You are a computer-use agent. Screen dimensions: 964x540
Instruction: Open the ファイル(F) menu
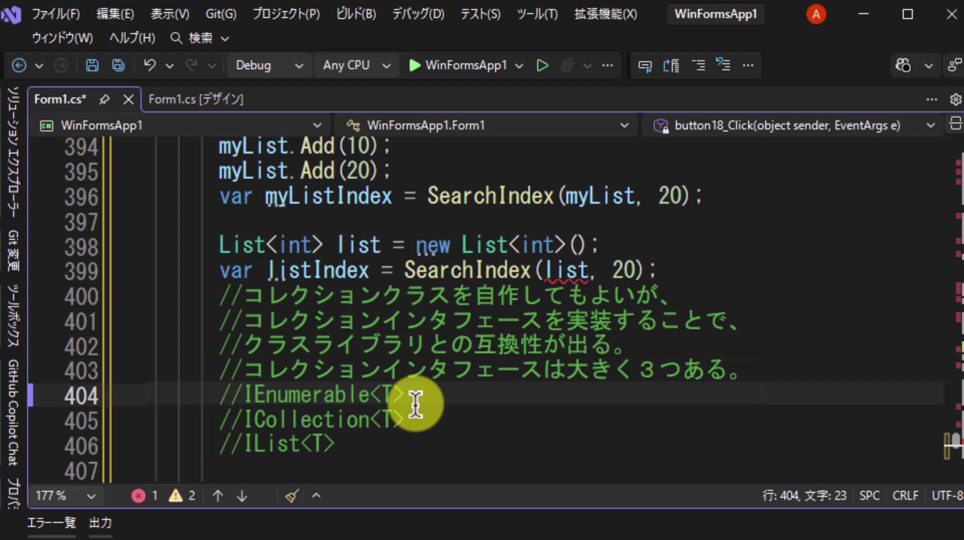[56, 14]
